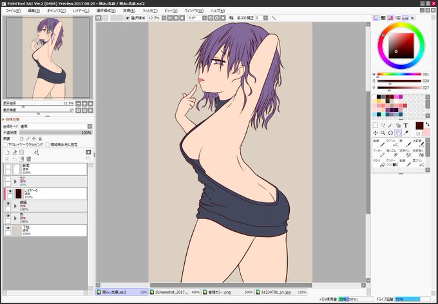Create a new normal layer
Image resolution: width=438 pixels, height=304 pixels.
(7, 152)
